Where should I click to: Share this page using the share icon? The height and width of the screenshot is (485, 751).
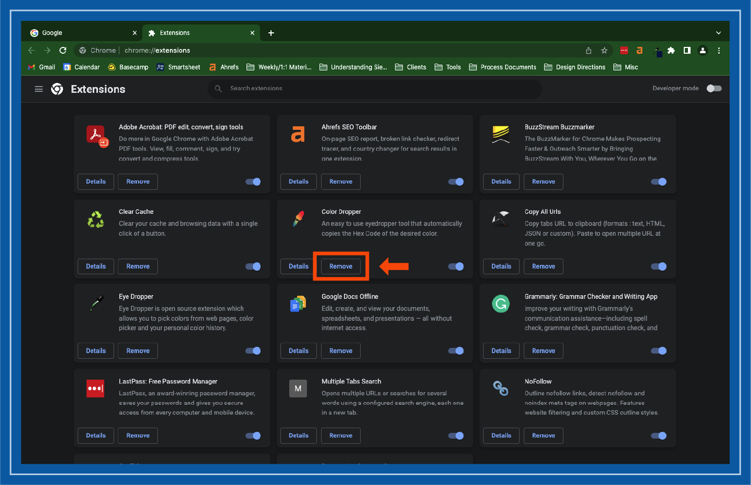click(588, 51)
